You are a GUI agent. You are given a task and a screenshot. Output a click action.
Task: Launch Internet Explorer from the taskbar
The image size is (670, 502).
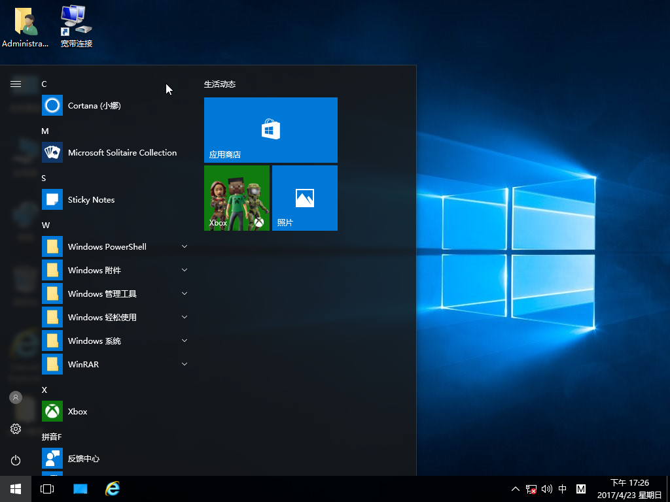113,489
